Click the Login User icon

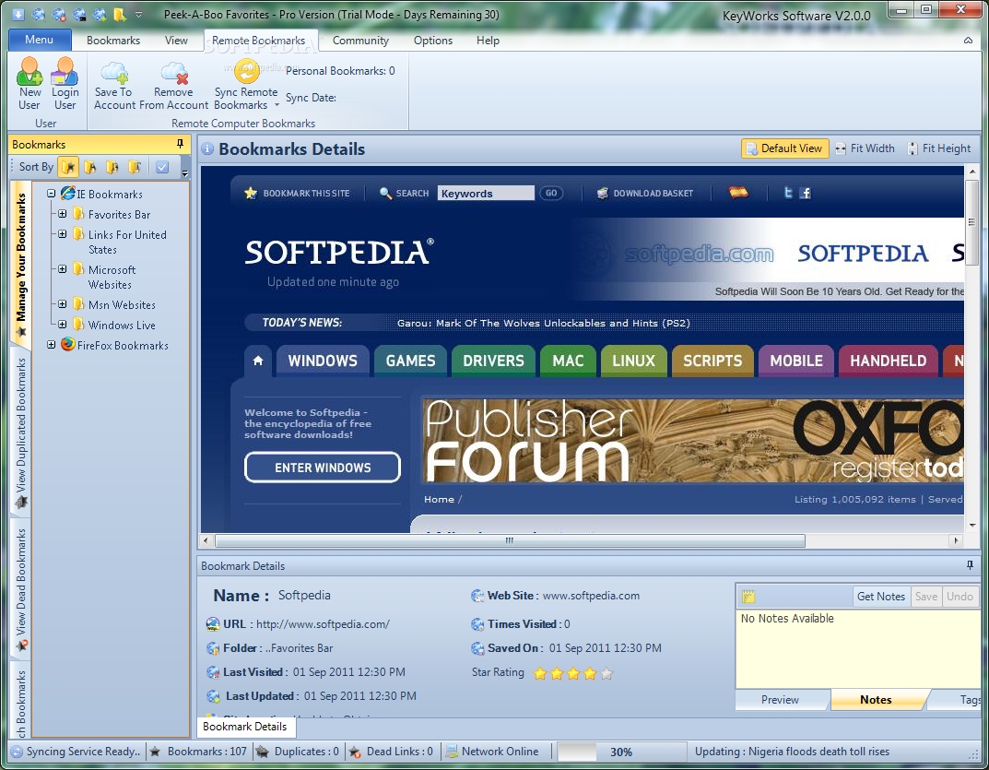tap(65, 71)
